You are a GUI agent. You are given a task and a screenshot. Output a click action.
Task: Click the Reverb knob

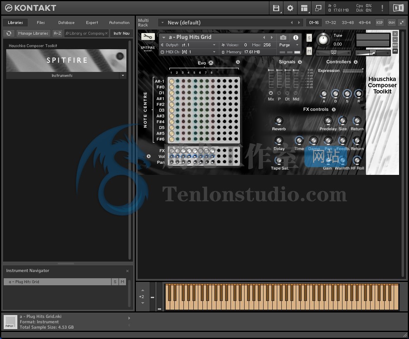click(x=279, y=121)
